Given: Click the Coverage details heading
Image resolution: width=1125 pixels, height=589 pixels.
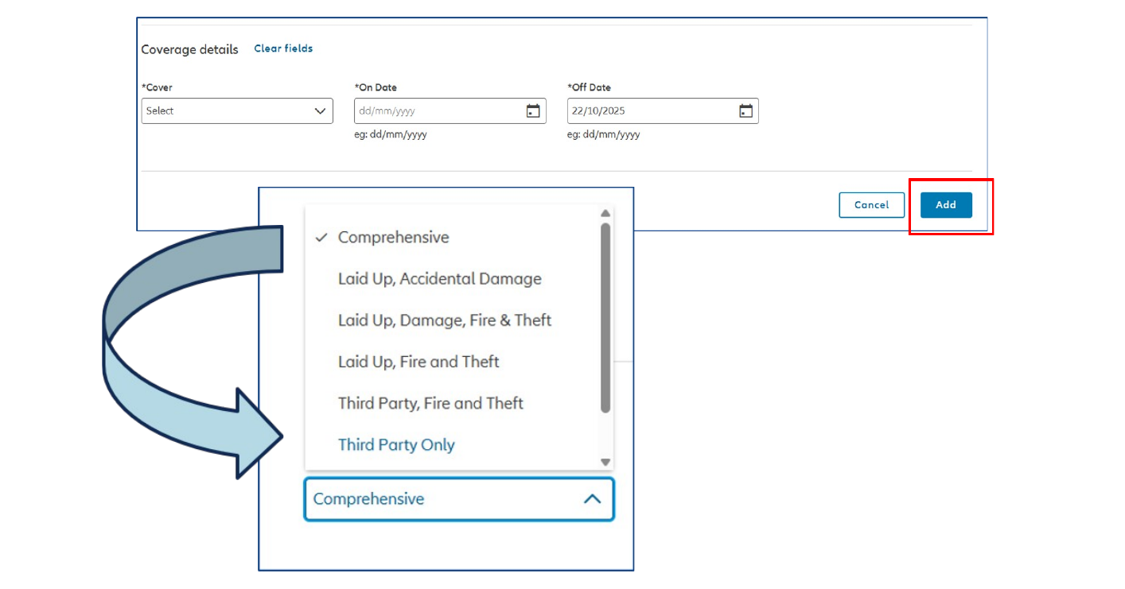Looking at the screenshot, I should (189, 49).
